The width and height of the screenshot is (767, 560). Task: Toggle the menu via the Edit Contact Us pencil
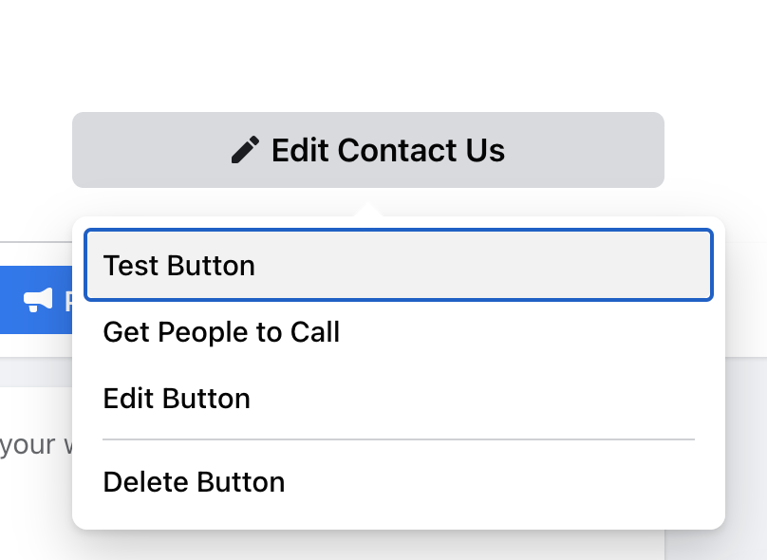245,150
